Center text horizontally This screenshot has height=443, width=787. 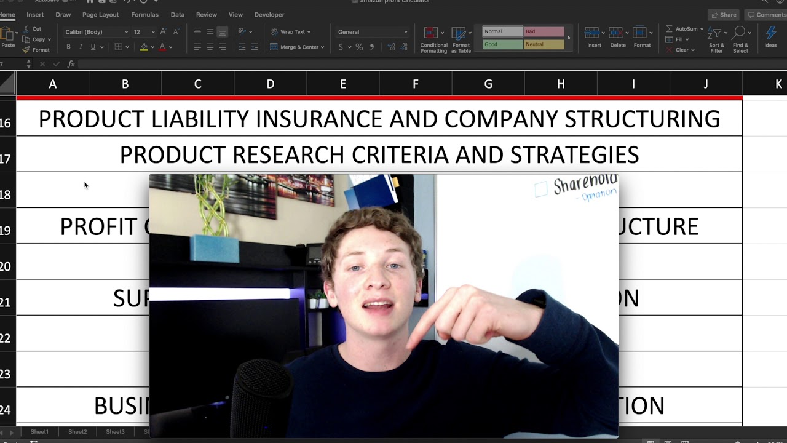[210, 47]
